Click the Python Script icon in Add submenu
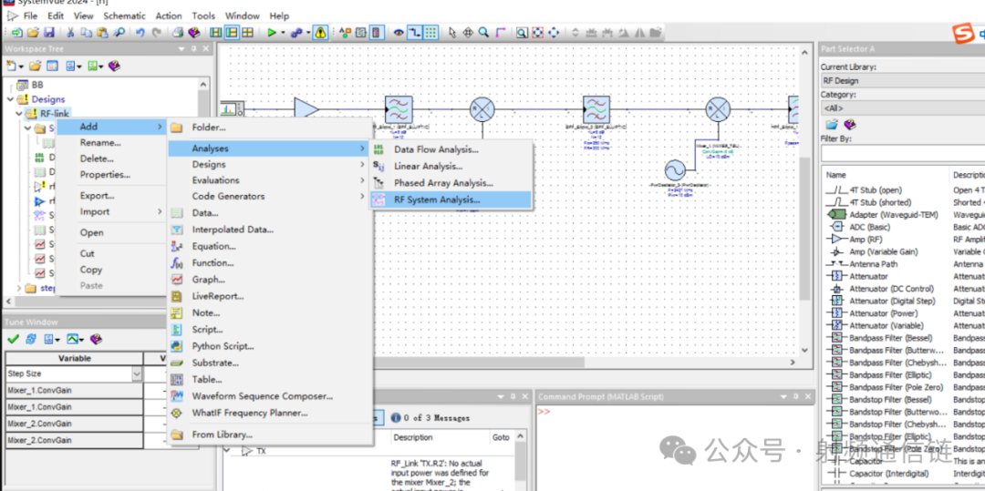The image size is (985, 491). (177, 346)
